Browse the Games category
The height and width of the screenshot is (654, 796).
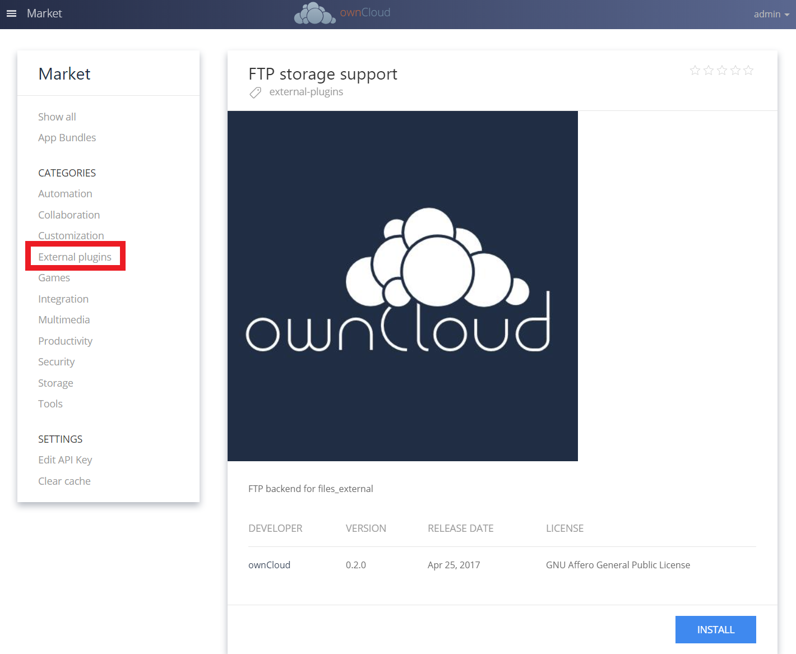point(54,277)
